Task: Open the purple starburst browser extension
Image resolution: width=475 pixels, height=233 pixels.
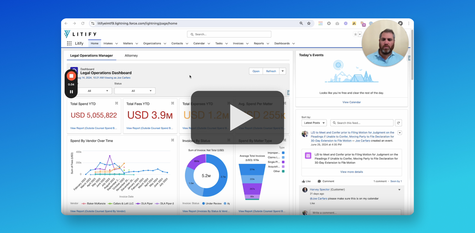Action: pyautogui.click(x=346, y=23)
